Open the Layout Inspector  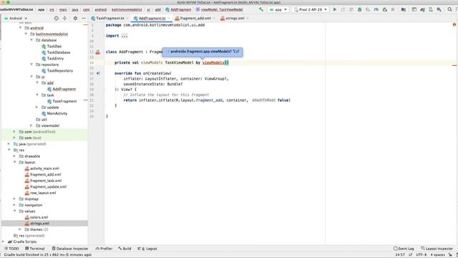click(437, 249)
